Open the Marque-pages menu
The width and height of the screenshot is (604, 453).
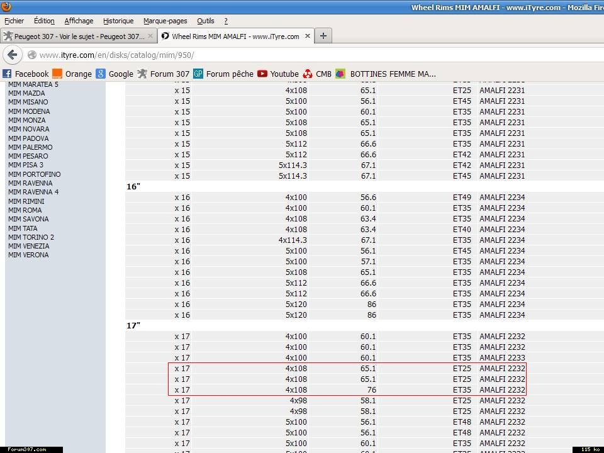pyautogui.click(x=165, y=21)
